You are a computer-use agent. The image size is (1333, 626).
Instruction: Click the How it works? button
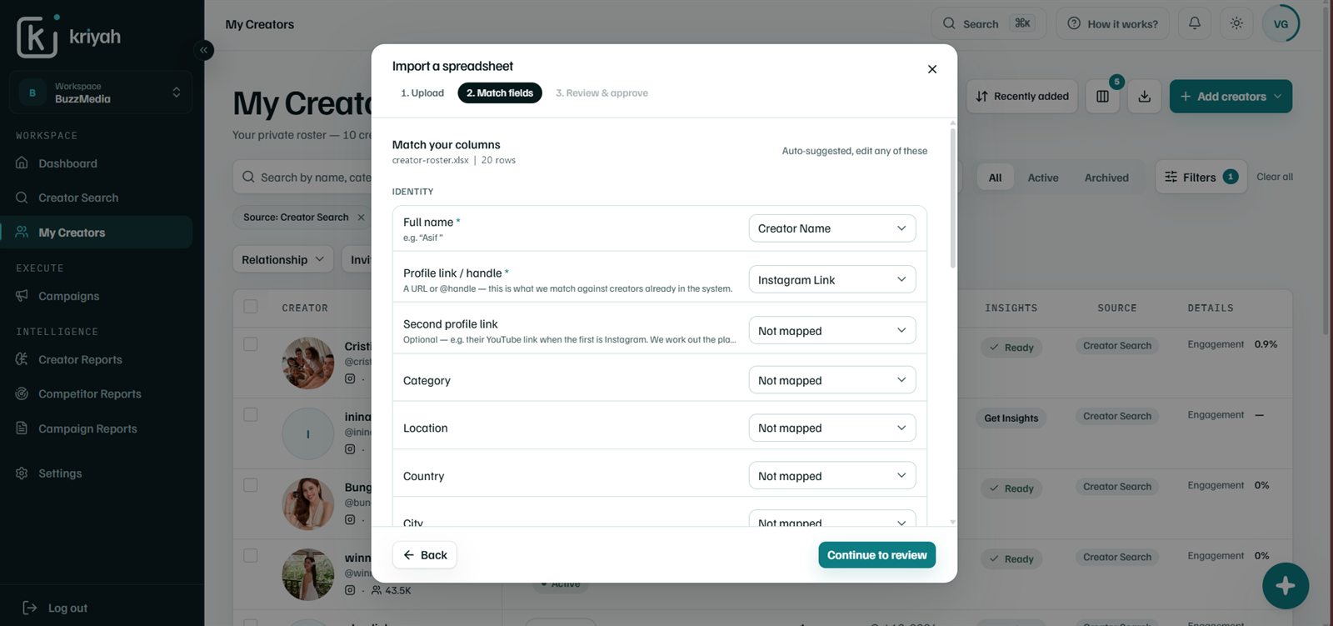[x=1112, y=23]
